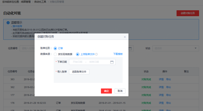Click the 结束日期 field in 下单日期
Screen dimensions: 203x111
tap(94, 62)
